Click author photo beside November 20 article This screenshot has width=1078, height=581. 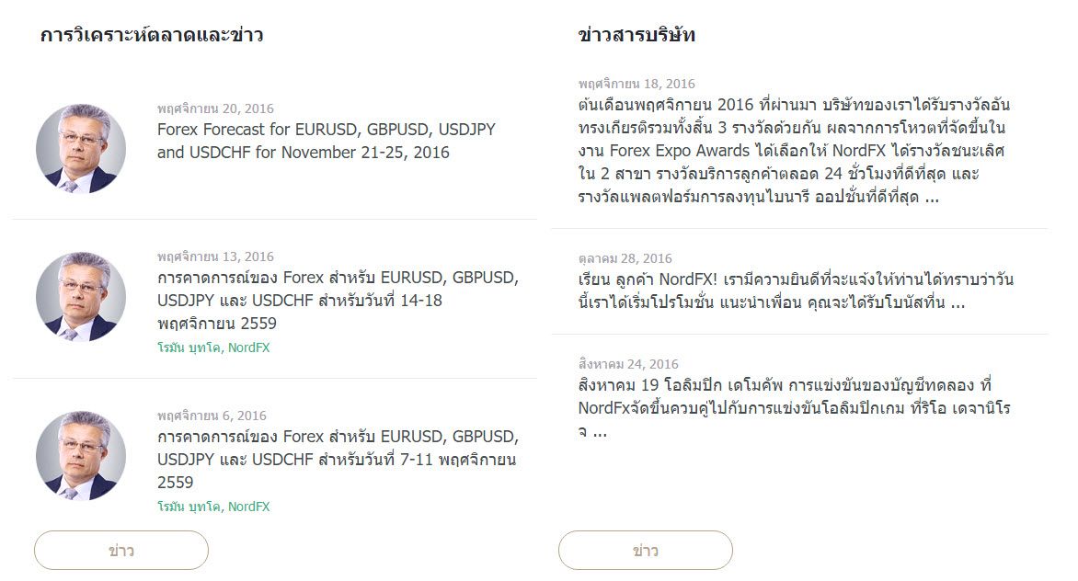point(81,148)
